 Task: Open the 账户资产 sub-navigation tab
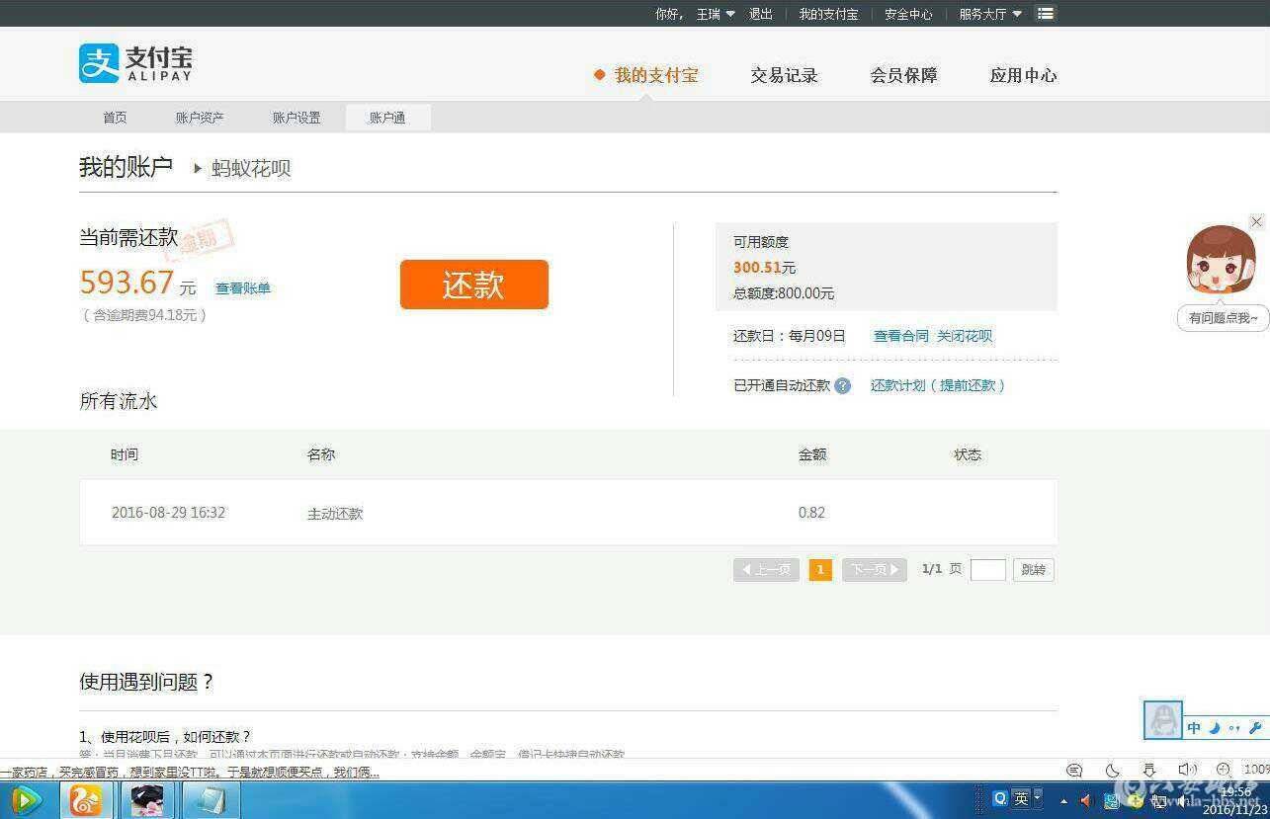pos(200,118)
